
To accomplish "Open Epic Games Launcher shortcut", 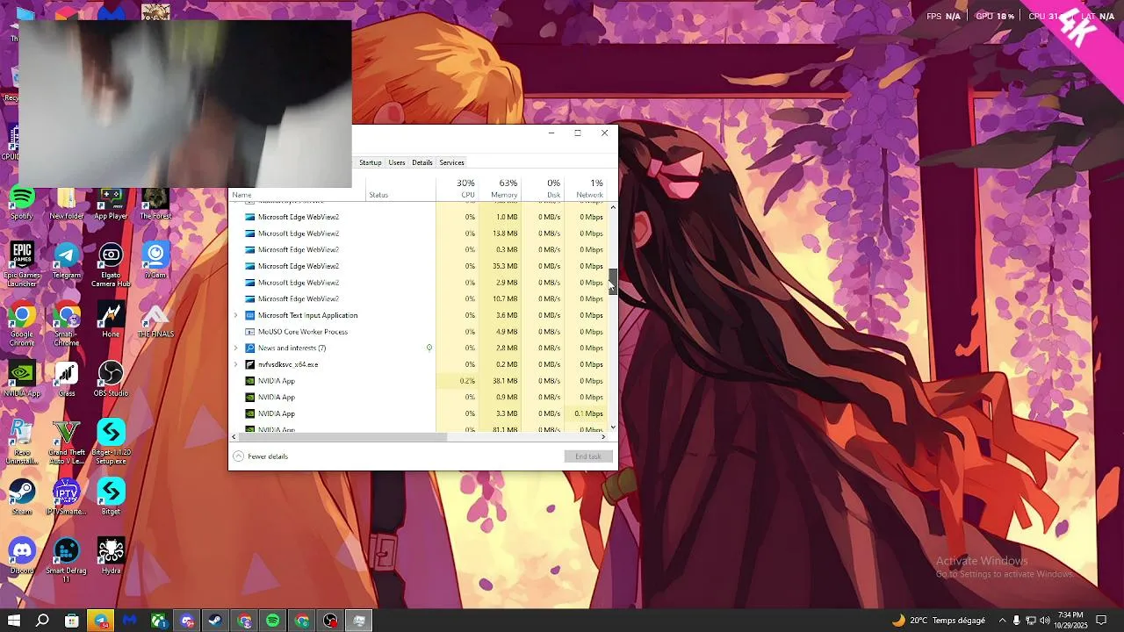I will 22,265.
